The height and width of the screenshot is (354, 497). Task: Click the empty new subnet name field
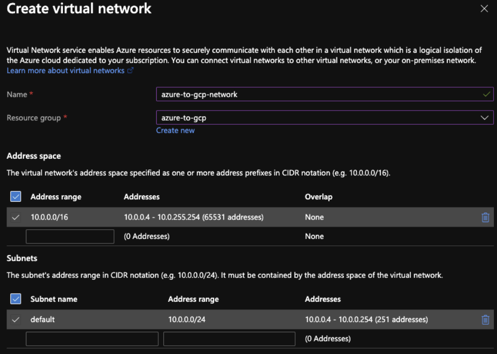(x=92, y=338)
